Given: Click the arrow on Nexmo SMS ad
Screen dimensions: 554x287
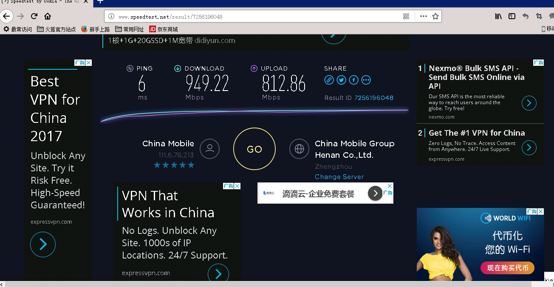Looking at the screenshot, I should (x=529, y=103).
